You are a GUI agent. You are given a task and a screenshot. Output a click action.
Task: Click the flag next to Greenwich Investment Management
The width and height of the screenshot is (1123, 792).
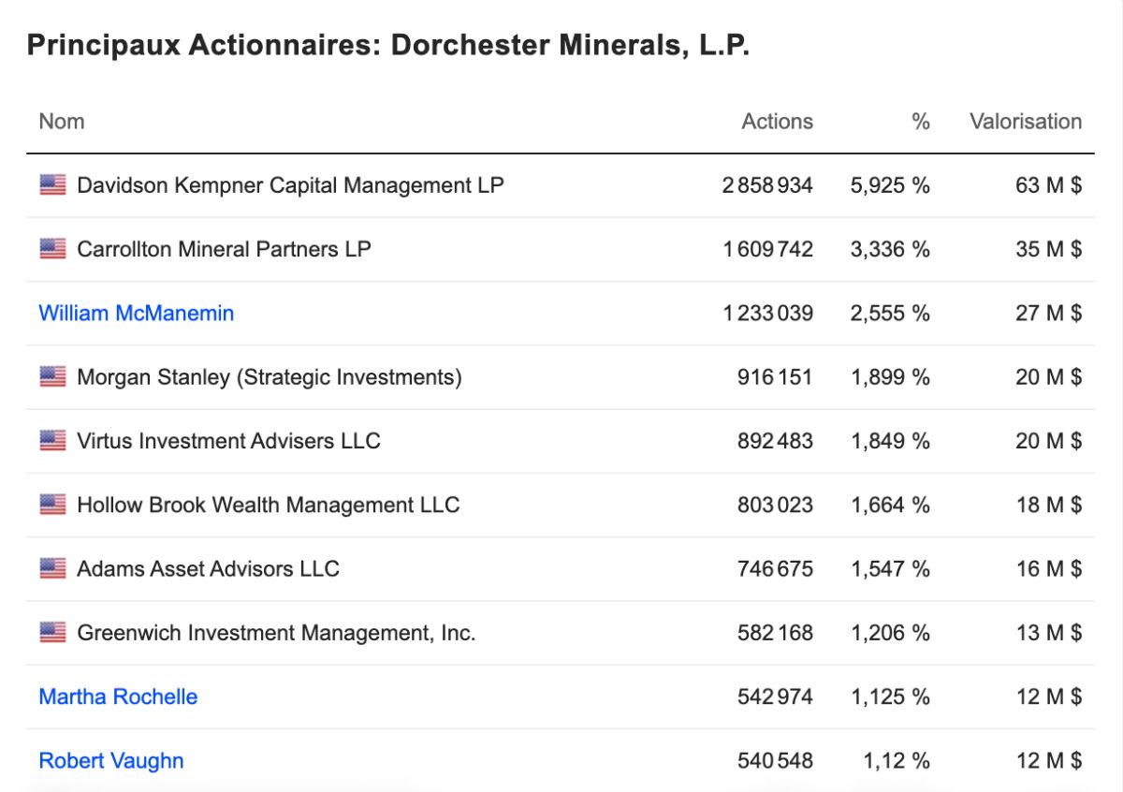[x=52, y=633]
